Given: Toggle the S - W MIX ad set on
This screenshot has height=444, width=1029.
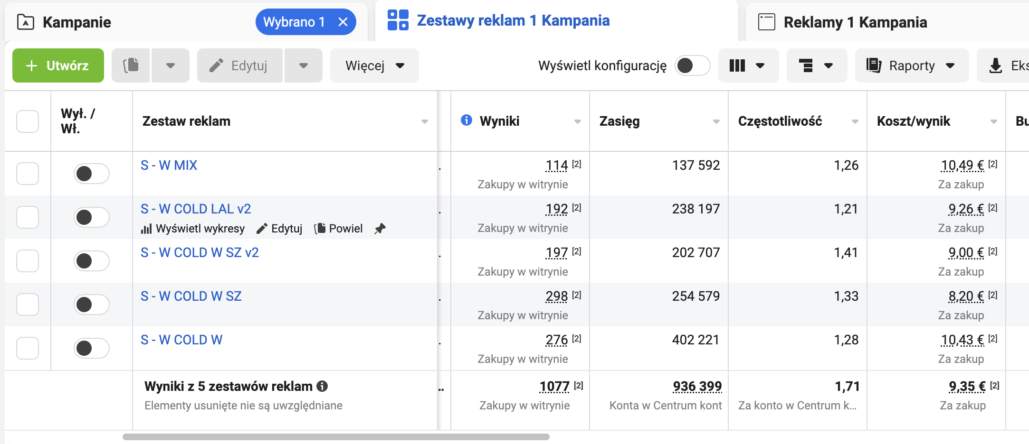Looking at the screenshot, I should point(91,174).
